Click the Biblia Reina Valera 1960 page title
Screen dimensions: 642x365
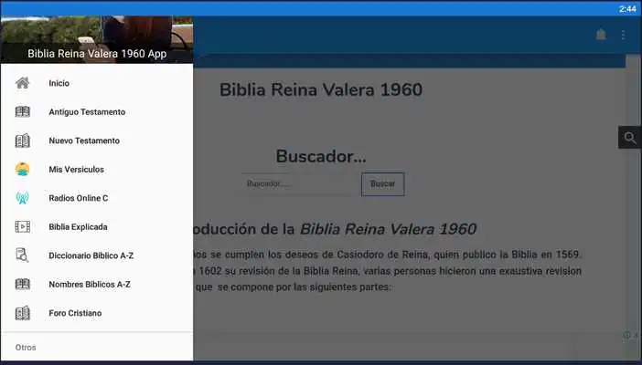click(x=321, y=90)
